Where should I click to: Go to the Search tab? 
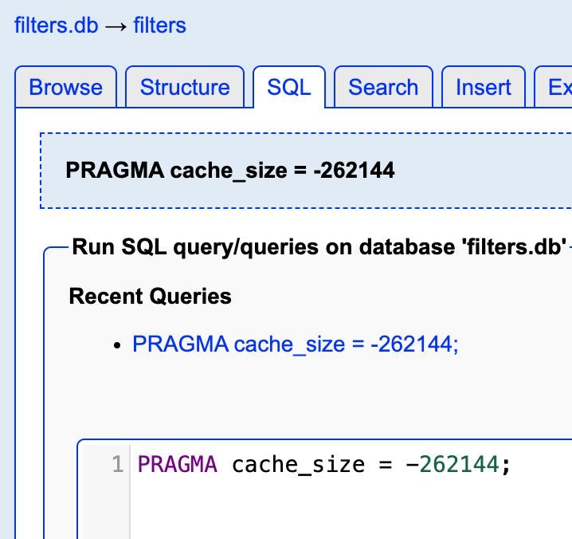click(383, 88)
